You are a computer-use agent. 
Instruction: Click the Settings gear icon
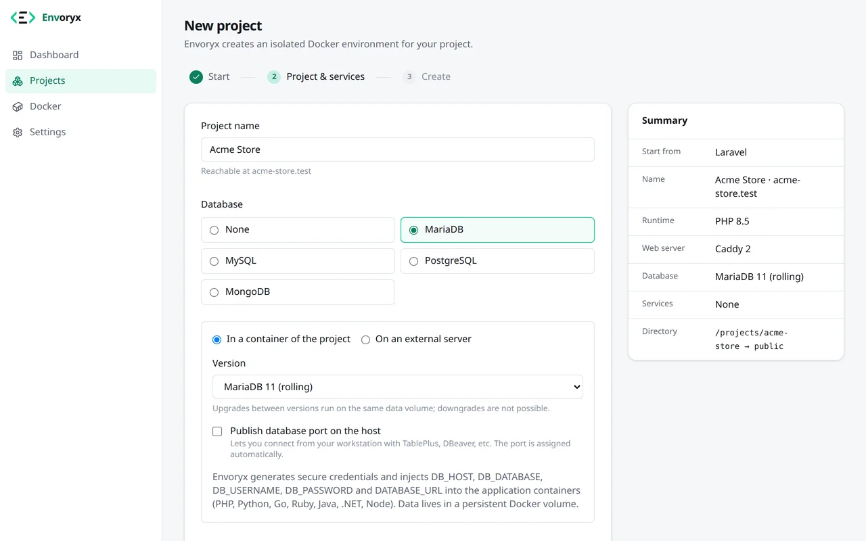tap(18, 133)
